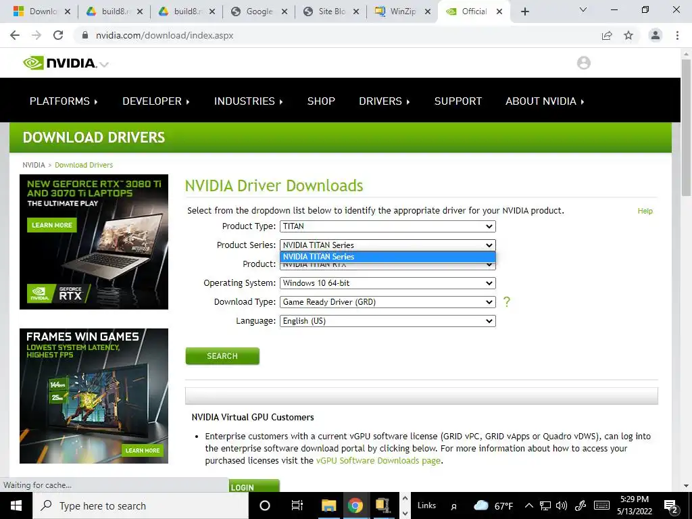Close the WinZip tab

[x=427, y=12]
